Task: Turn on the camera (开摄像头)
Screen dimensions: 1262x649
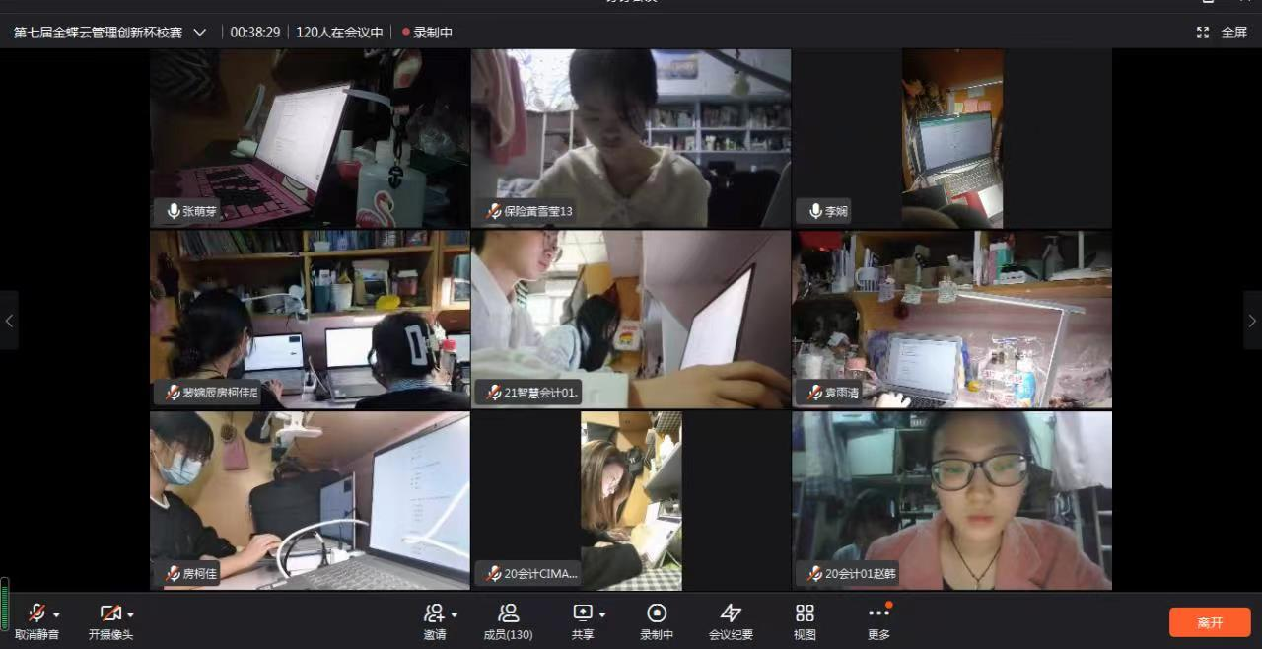Action: click(110, 613)
